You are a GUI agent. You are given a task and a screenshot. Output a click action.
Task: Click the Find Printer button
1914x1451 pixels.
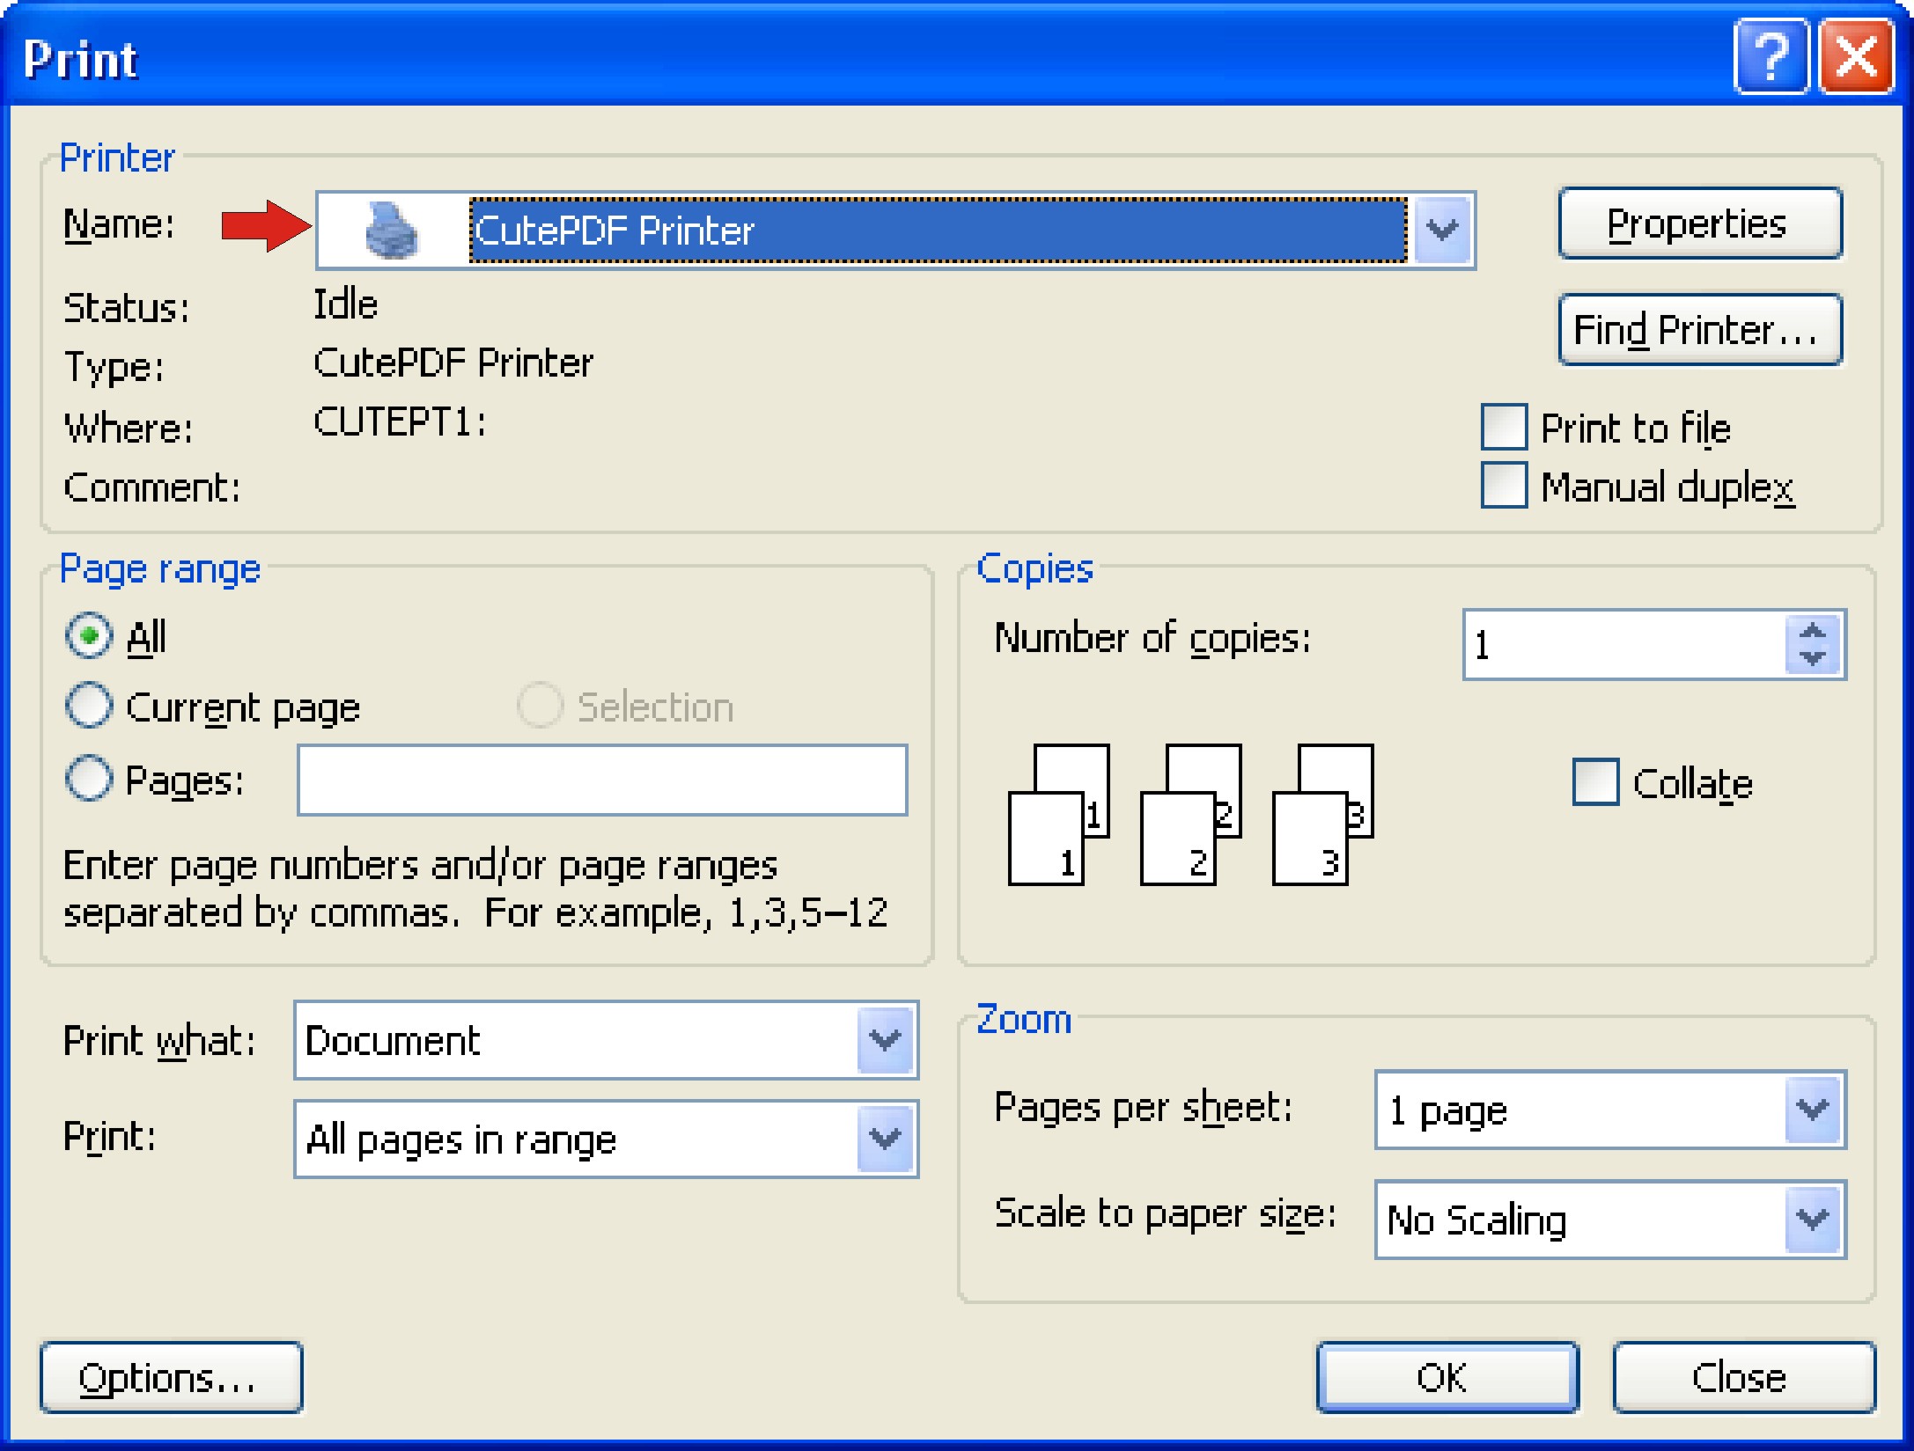click(x=1699, y=330)
